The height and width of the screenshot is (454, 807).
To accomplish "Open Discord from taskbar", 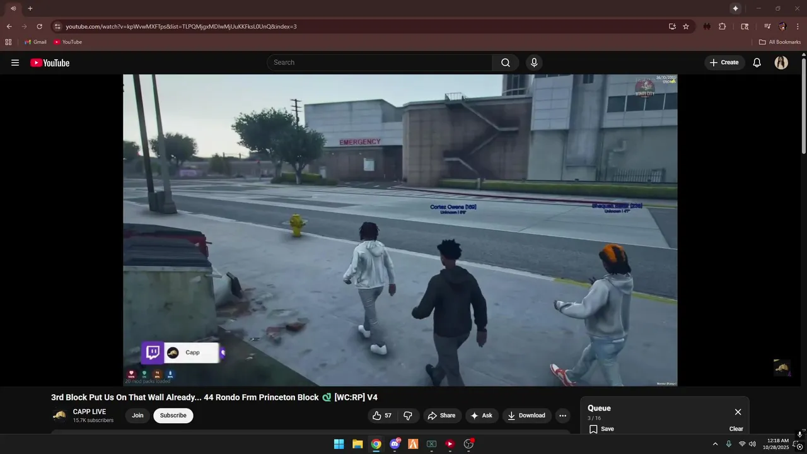I will tap(395, 444).
